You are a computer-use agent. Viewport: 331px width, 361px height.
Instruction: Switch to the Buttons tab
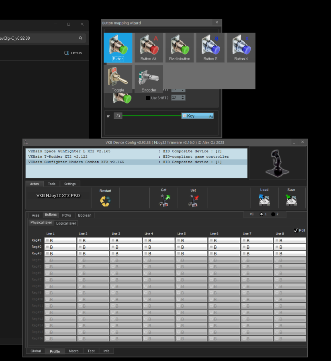[51, 215]
